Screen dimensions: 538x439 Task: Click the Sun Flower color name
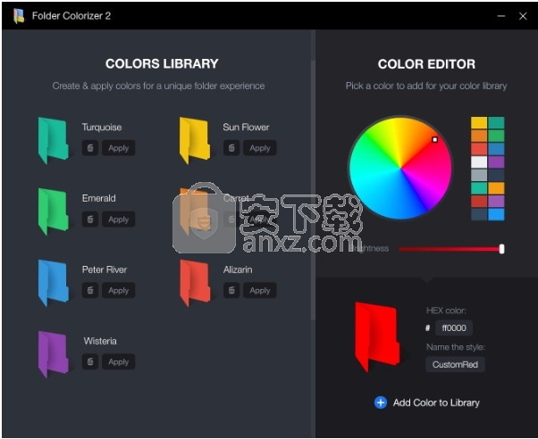(x=246, y=127)
